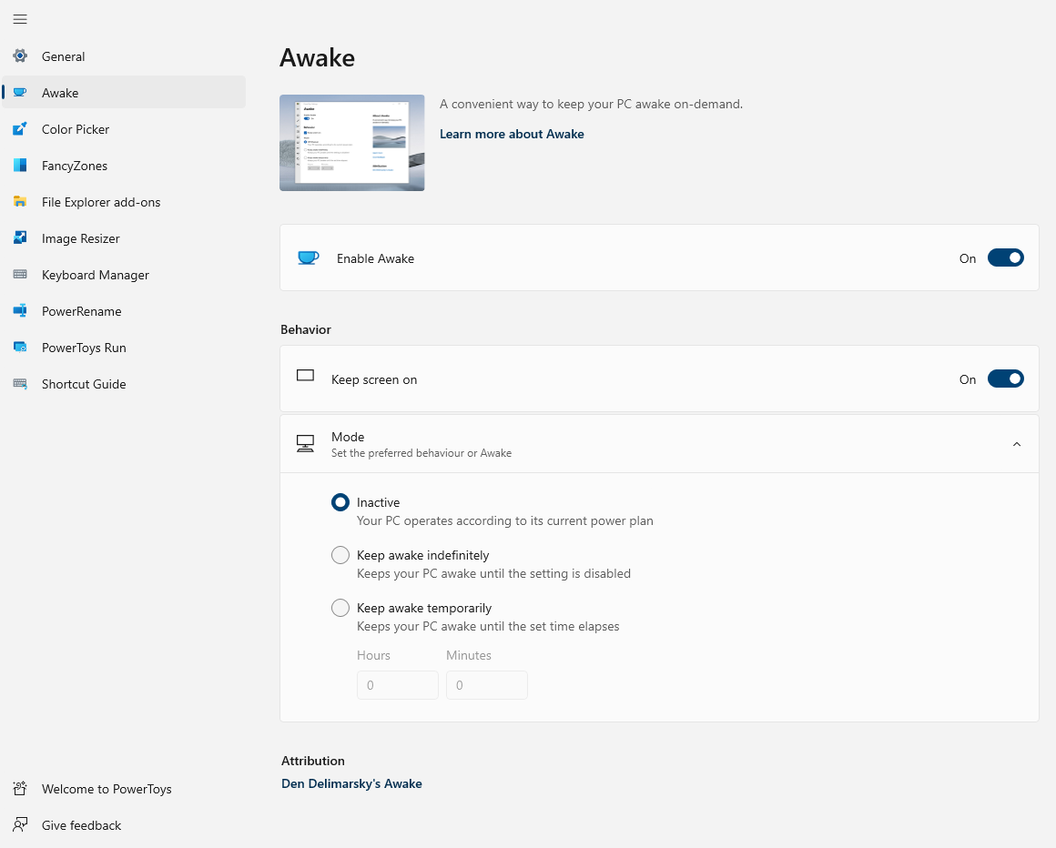Click the File Explorer add-ons icon

pos(20,201)
